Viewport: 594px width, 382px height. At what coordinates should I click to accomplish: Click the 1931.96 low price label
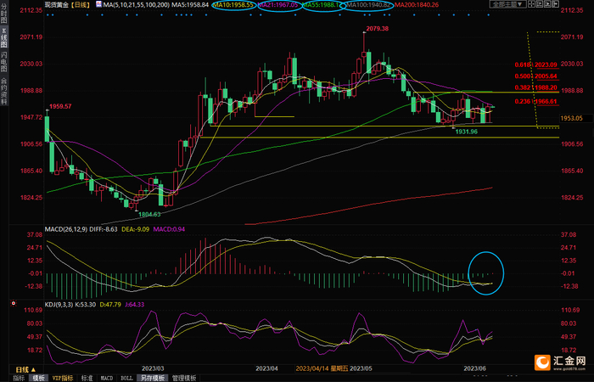(x=467, y=132)
